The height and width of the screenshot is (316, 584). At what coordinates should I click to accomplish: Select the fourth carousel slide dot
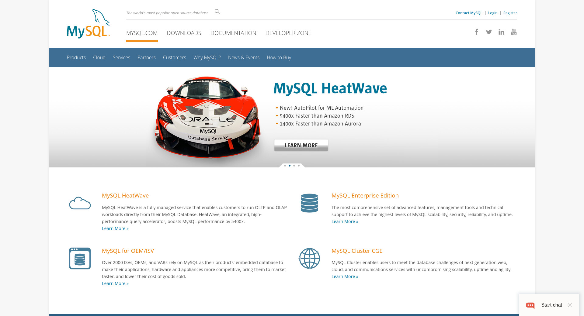[299, 166]
